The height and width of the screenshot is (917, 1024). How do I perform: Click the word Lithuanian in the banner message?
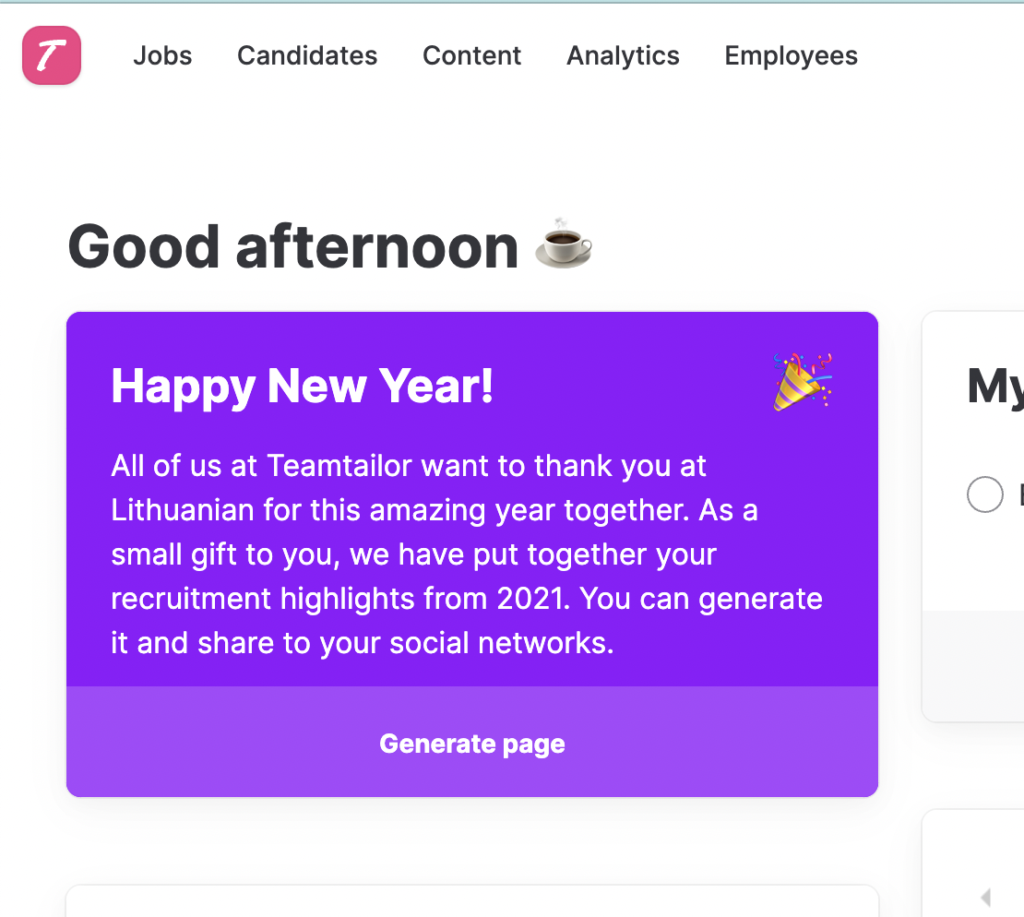pyautogui.click(x=183, y=510)
